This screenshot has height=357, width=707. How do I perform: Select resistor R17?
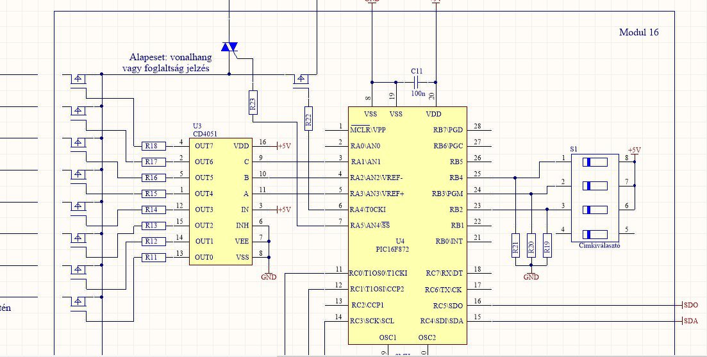(x=154, y=162)
